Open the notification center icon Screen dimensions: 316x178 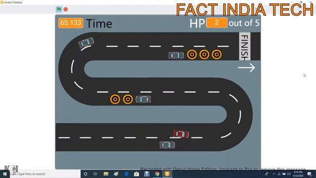point(310,174)
